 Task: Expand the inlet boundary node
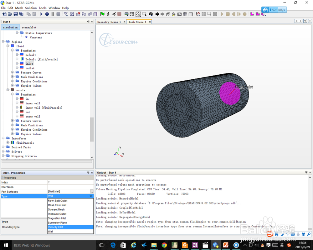click(17, 63)
